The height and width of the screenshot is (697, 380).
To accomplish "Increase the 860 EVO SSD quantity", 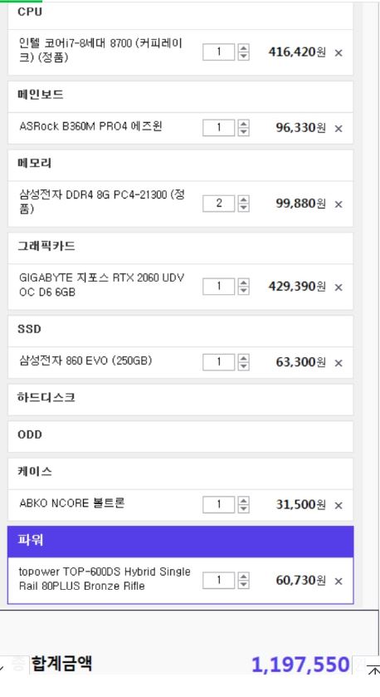I will (x=243, y=358).
